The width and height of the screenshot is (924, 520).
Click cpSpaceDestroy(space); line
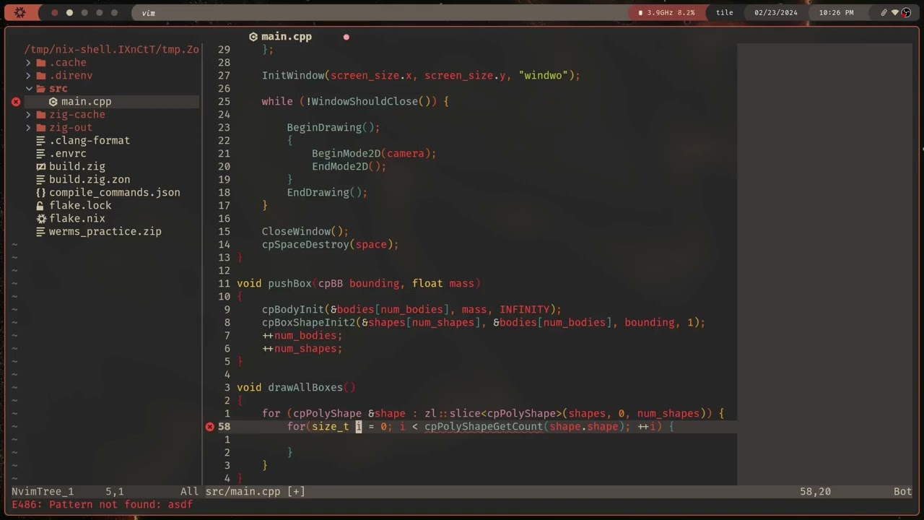331,245
